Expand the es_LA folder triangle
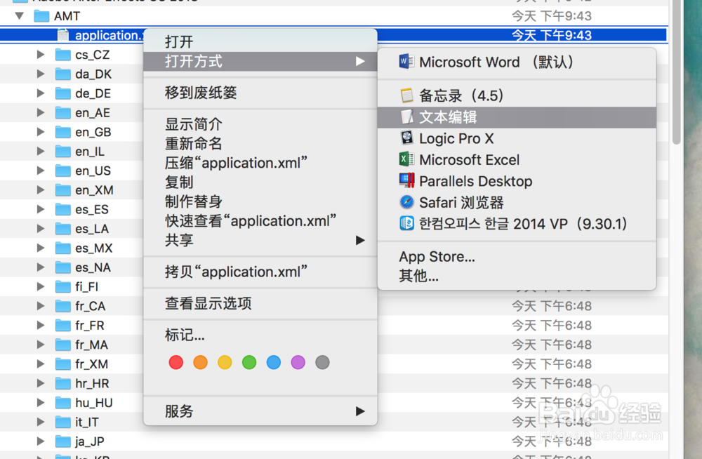Image resolution: width=702 pixels, height=459 pixels. point(41,228)
